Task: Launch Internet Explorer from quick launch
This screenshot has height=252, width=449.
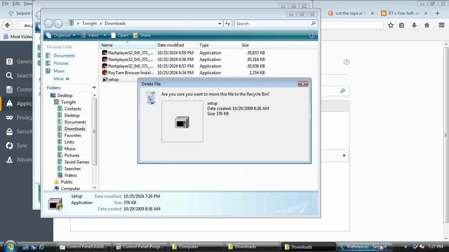Action: click(x=42, y=247)
